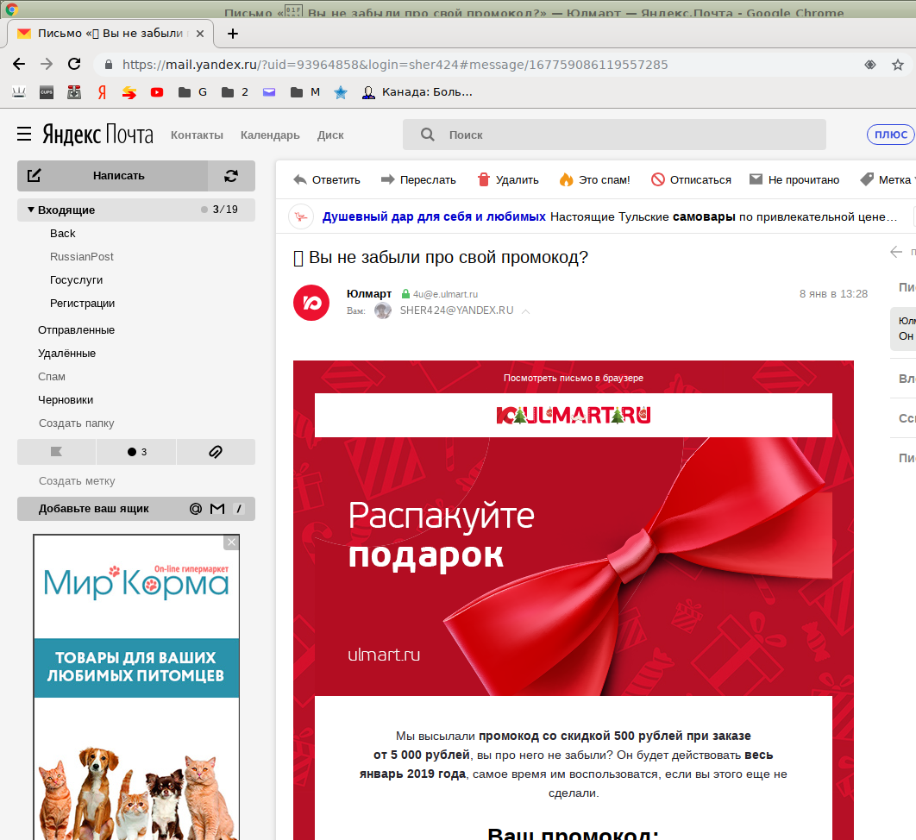Screen dimensions: 916x840
Task: Click Создать метку link
Action: click(77, 481)
